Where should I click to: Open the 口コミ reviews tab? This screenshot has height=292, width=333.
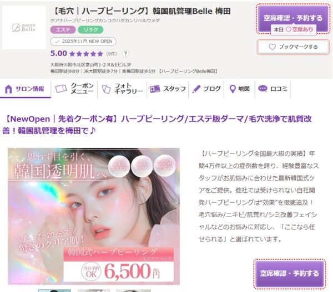click(273, 89)
